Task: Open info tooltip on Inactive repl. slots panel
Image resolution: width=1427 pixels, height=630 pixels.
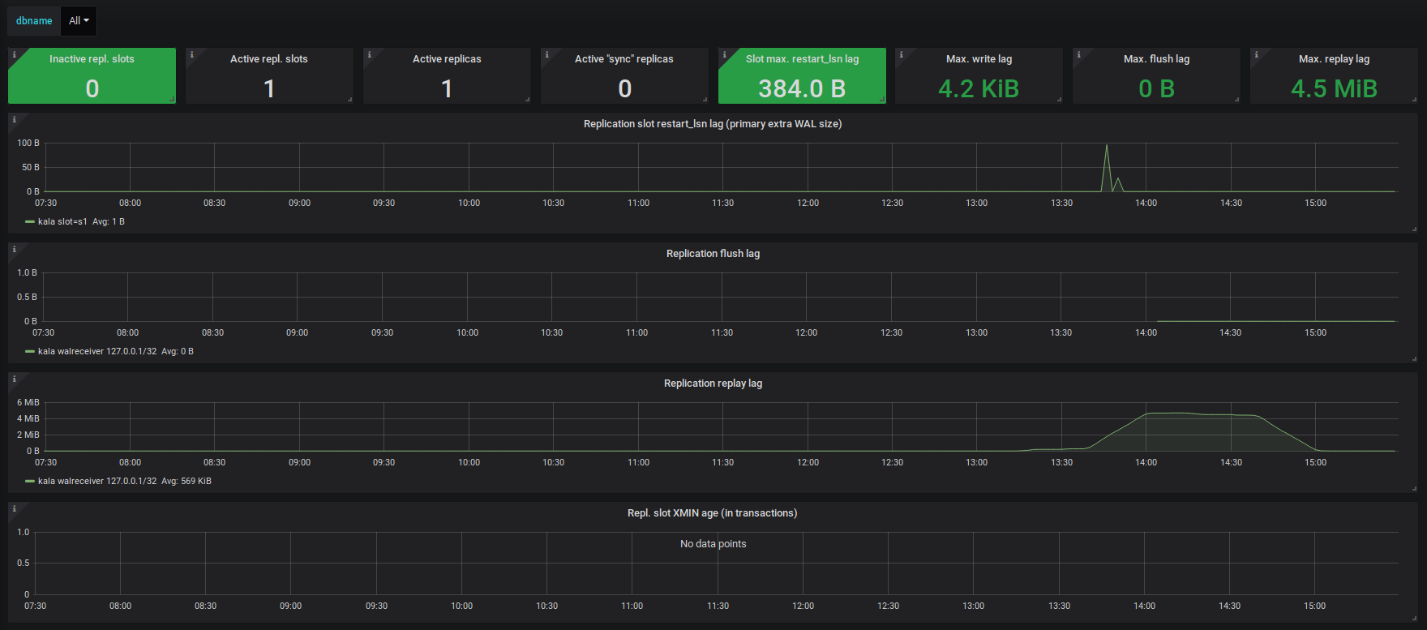Action: pos(14,54)
